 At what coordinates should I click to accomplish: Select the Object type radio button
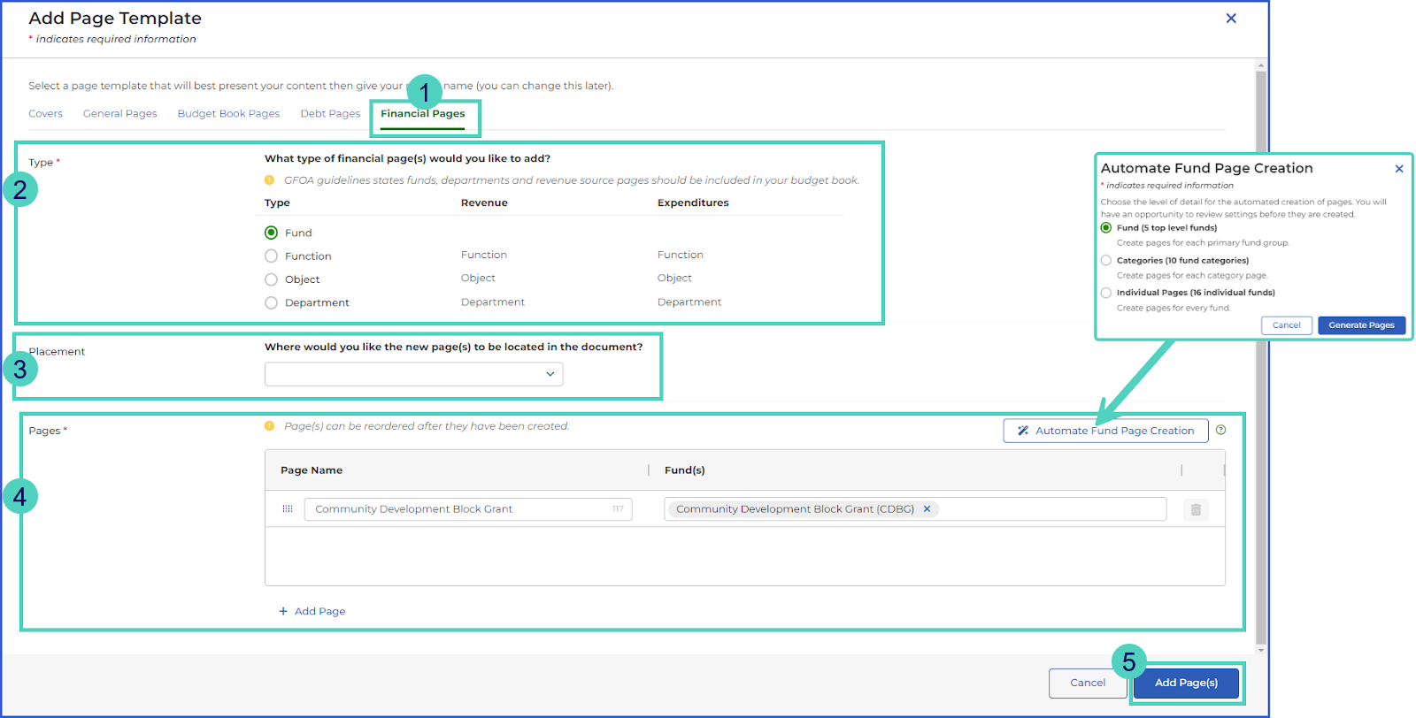pos(271,279)
